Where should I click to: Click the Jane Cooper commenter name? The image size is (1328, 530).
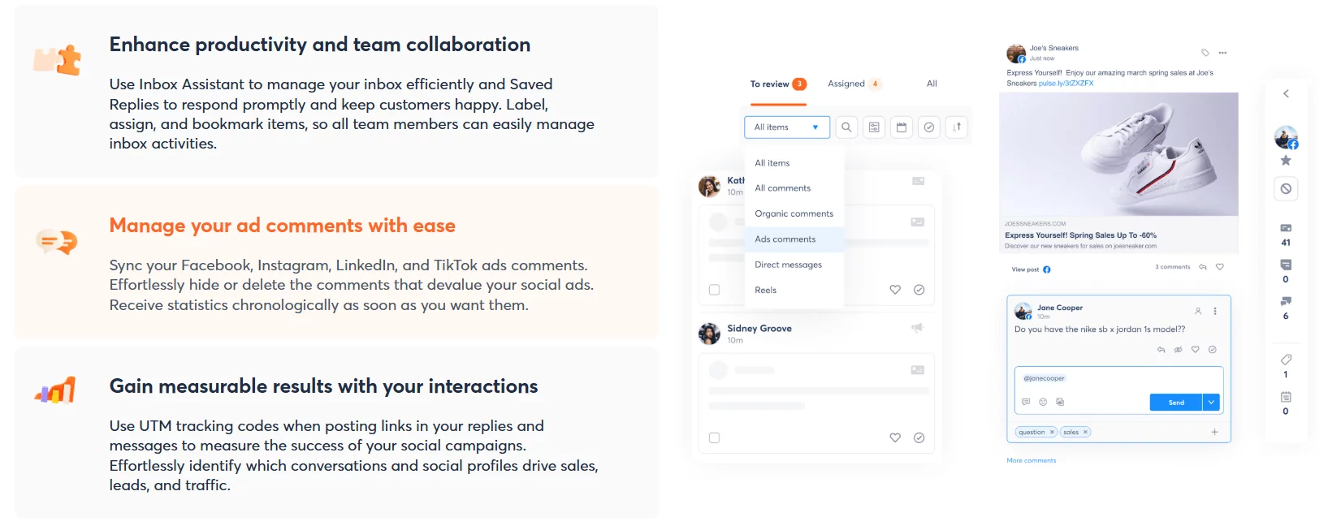pyautogui.click(x=1059, y=308)
